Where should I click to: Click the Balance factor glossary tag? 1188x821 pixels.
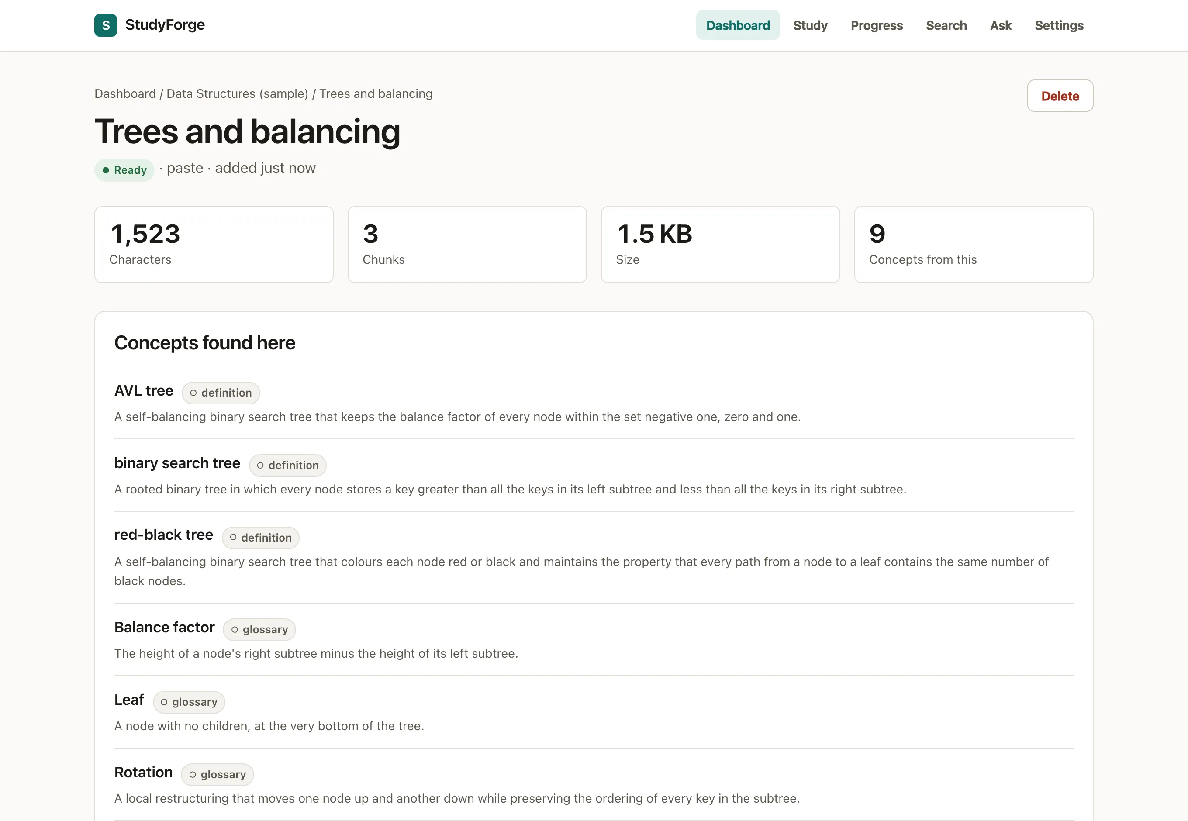(259, 630)
